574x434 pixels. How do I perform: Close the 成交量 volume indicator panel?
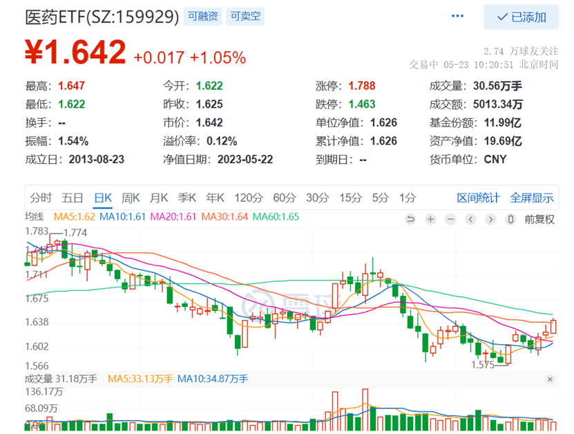550,379
